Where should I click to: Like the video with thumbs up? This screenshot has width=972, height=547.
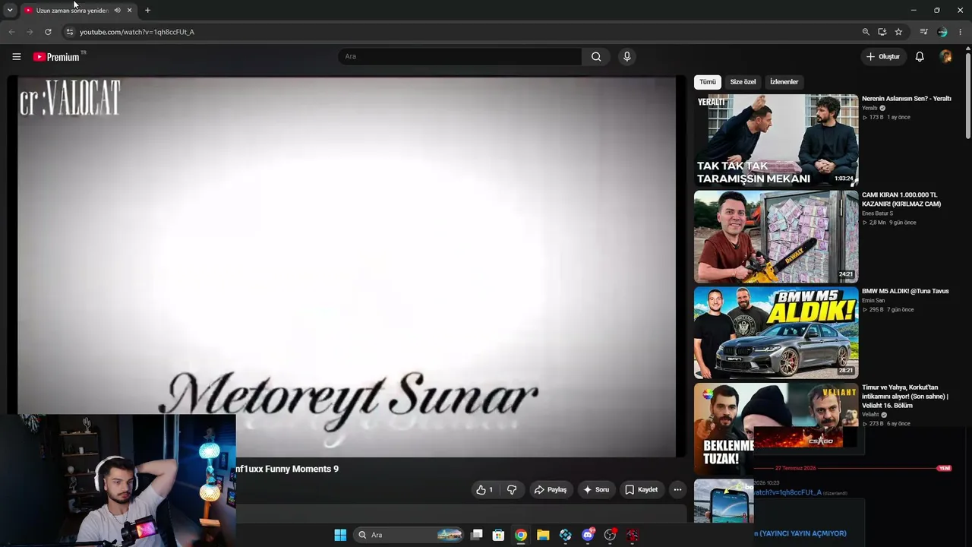point(484,490)
